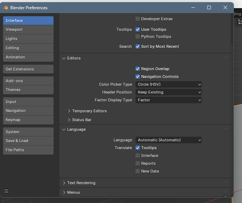Grab the Menus panel drag handle

point(226,192)
